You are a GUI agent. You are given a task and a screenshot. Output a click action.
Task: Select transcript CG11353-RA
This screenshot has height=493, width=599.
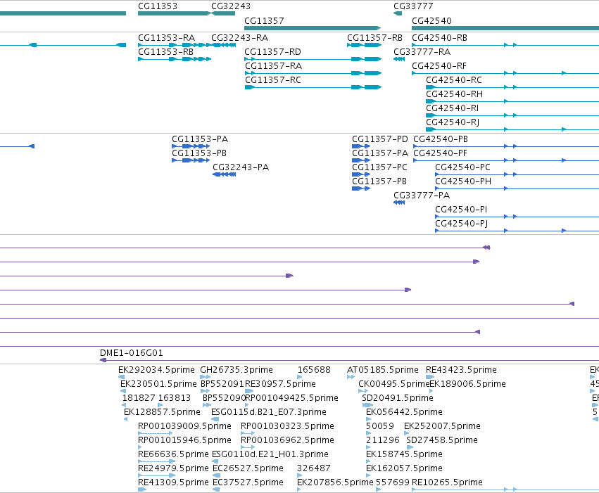pyautogui.click(x=167, y=38)
